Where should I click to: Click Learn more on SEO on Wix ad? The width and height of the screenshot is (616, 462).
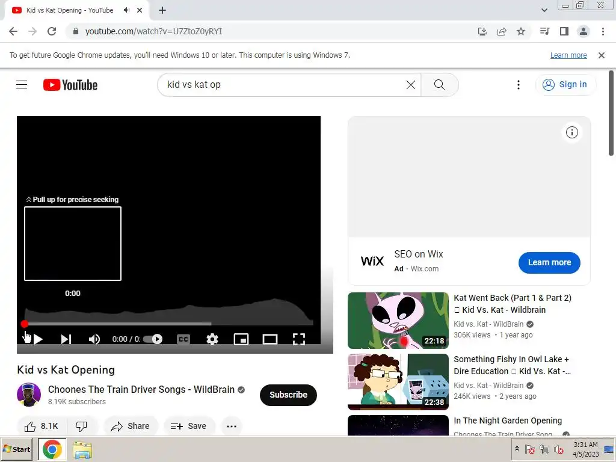click(549, 262)
